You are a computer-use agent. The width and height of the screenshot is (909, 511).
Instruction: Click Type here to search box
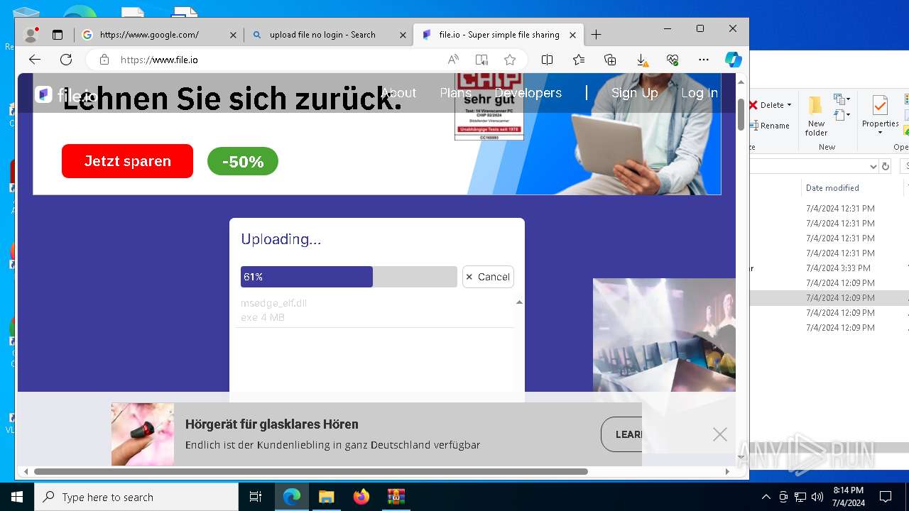tap(136, 497)
